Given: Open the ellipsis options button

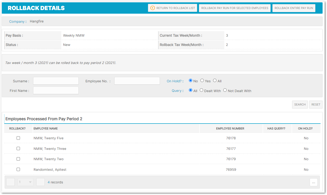Looking at the screenshot, I should 313,182.
